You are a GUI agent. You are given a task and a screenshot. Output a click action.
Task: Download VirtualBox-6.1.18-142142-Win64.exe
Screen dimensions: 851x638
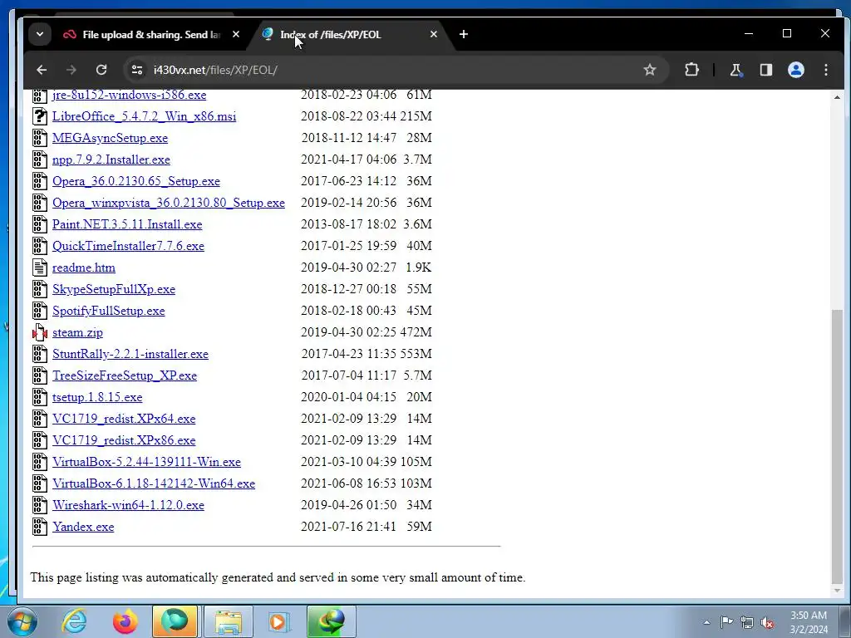pyautogui.click(x=154, y=483)
